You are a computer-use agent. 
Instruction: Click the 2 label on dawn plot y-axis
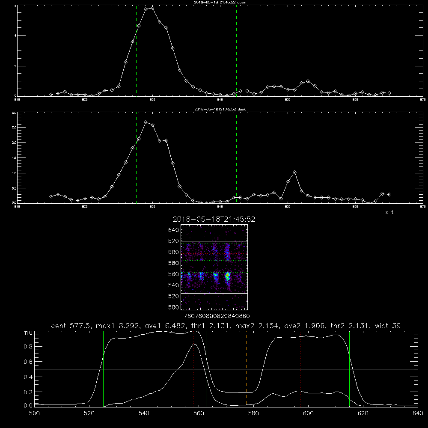coord(15,66)
